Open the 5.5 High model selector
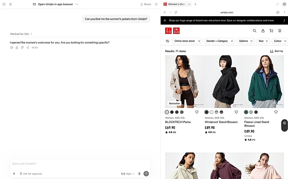 pyautogui.click(x=128, y=174)
